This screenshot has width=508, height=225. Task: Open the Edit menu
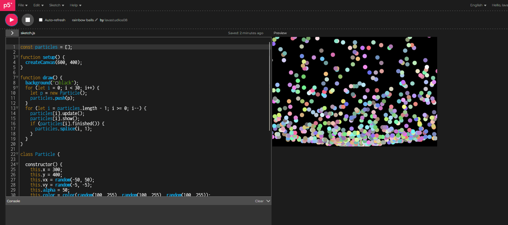tap(38, 5)
